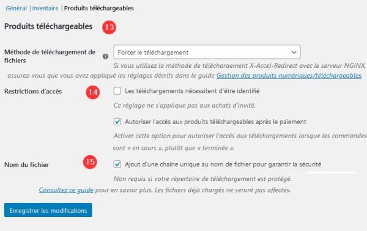Enable downloads require login checkbox

[117, 90]
